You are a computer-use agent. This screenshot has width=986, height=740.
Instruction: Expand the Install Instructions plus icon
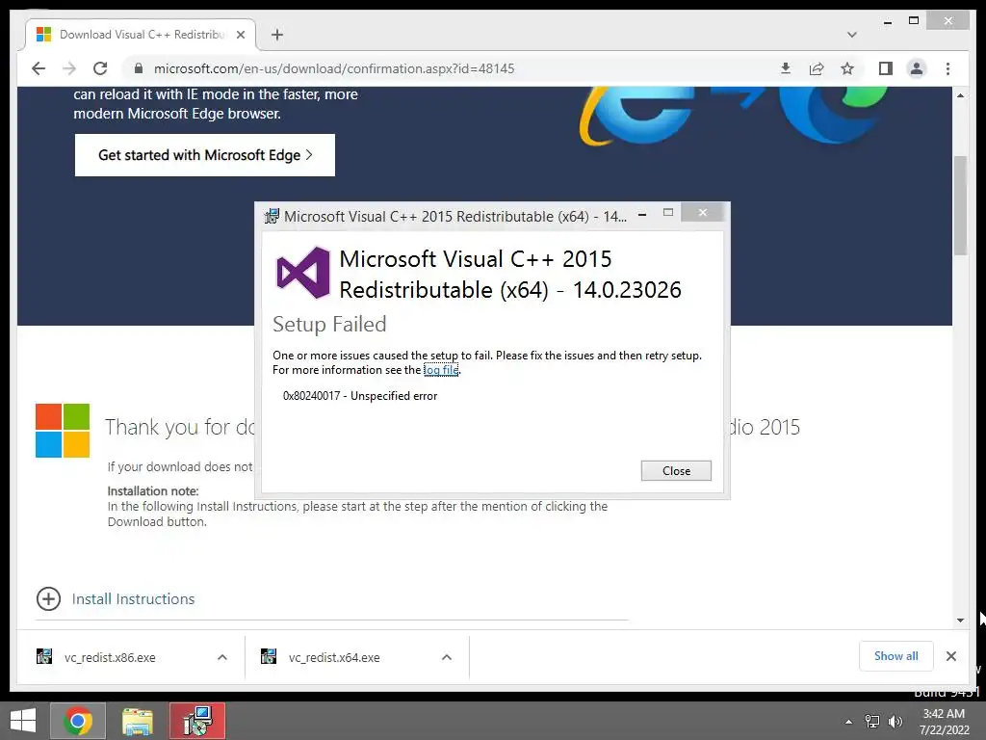point(48,599)
